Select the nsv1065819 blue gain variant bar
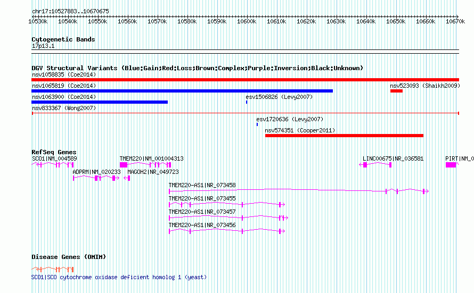The height and width of the screenshot is (293, 474). point(182,91)
